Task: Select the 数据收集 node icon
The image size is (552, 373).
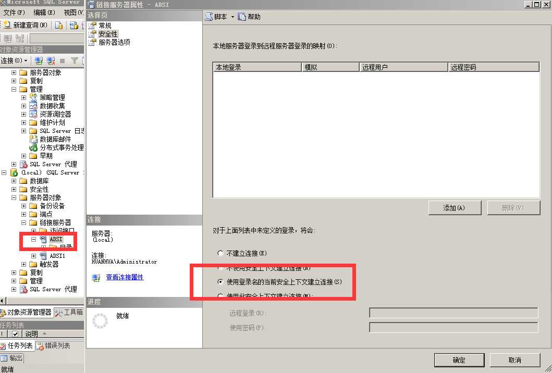Action: point(33,106)
